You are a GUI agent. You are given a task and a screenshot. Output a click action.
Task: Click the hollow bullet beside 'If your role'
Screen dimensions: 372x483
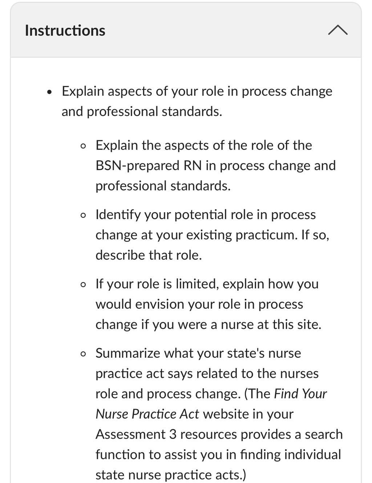tap(84, 284)
